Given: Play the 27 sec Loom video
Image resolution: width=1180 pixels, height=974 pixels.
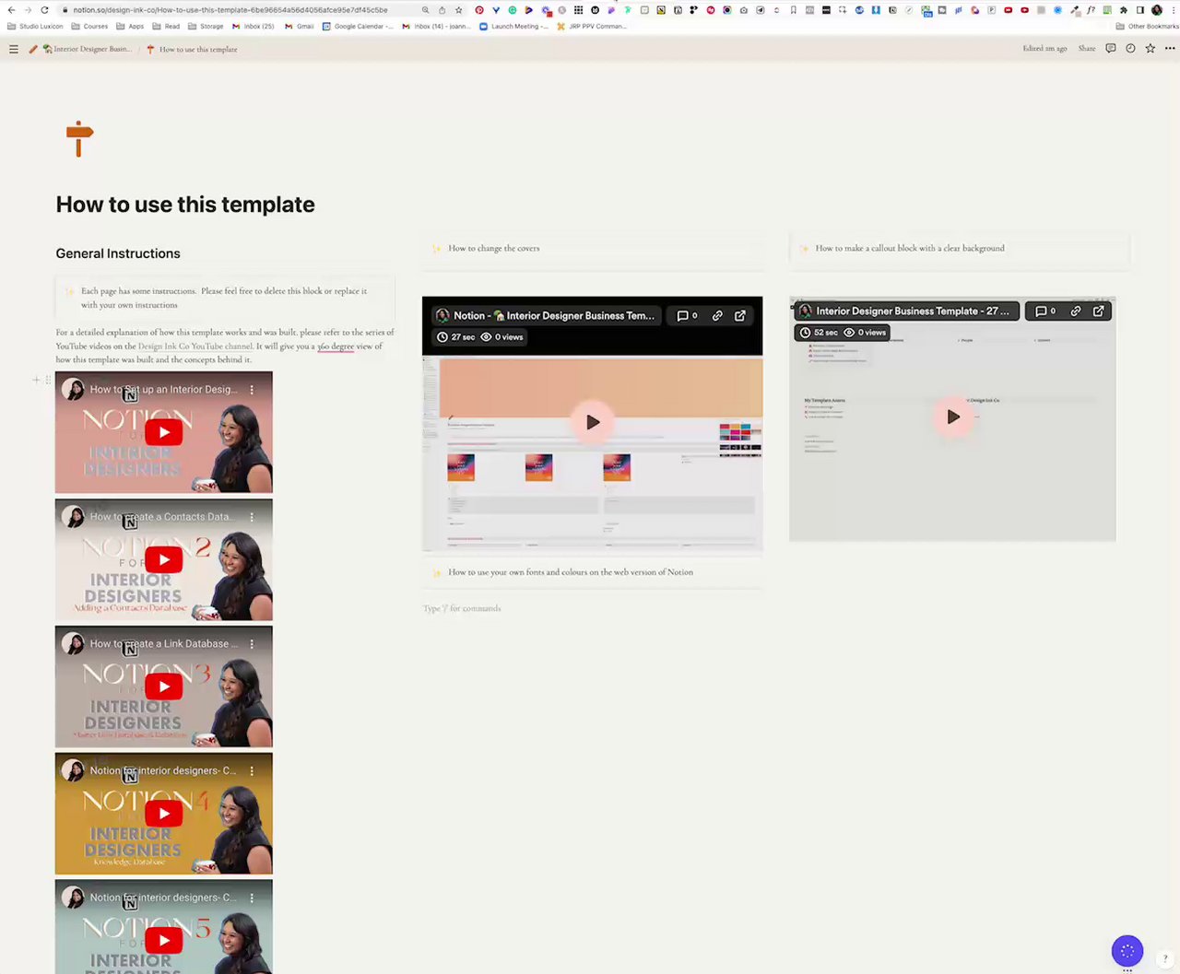Looking at the screenshot, I should click(593, 422).
